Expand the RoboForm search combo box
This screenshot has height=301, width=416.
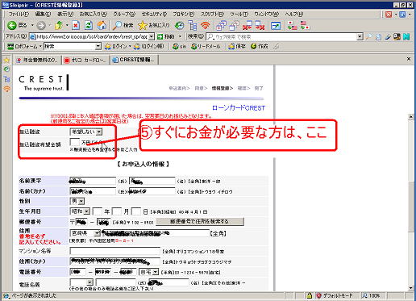(x=98, y=46)
